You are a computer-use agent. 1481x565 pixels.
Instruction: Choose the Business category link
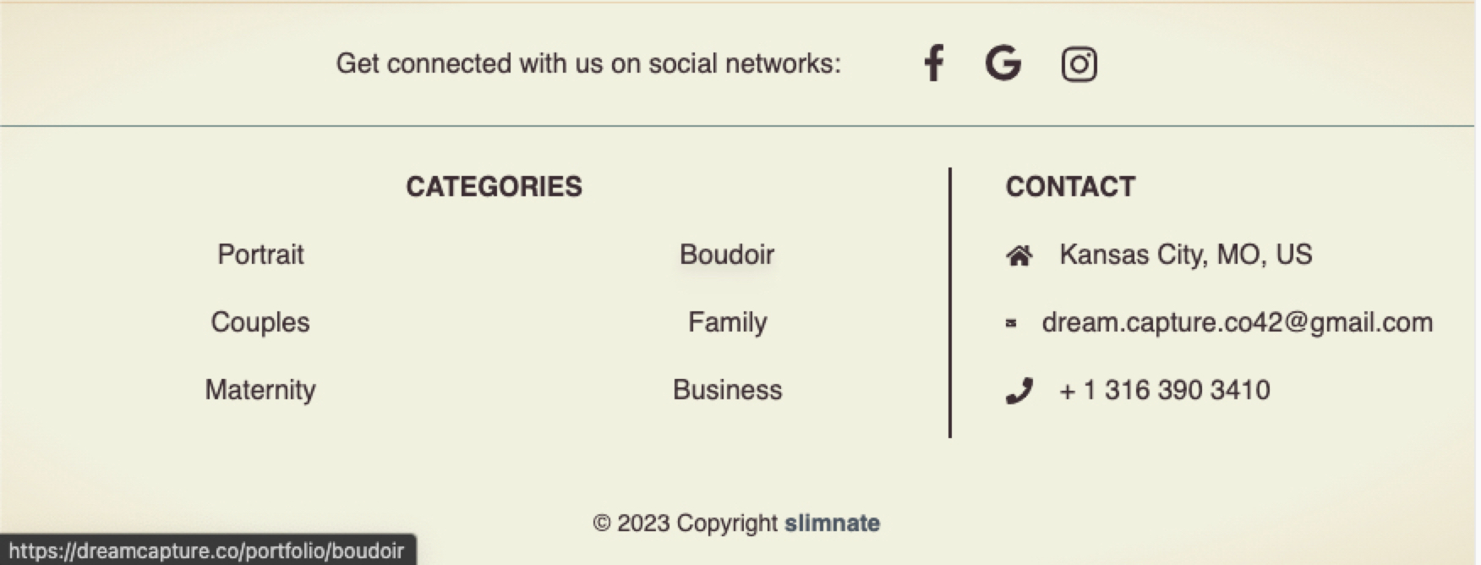tap(727, 390)
